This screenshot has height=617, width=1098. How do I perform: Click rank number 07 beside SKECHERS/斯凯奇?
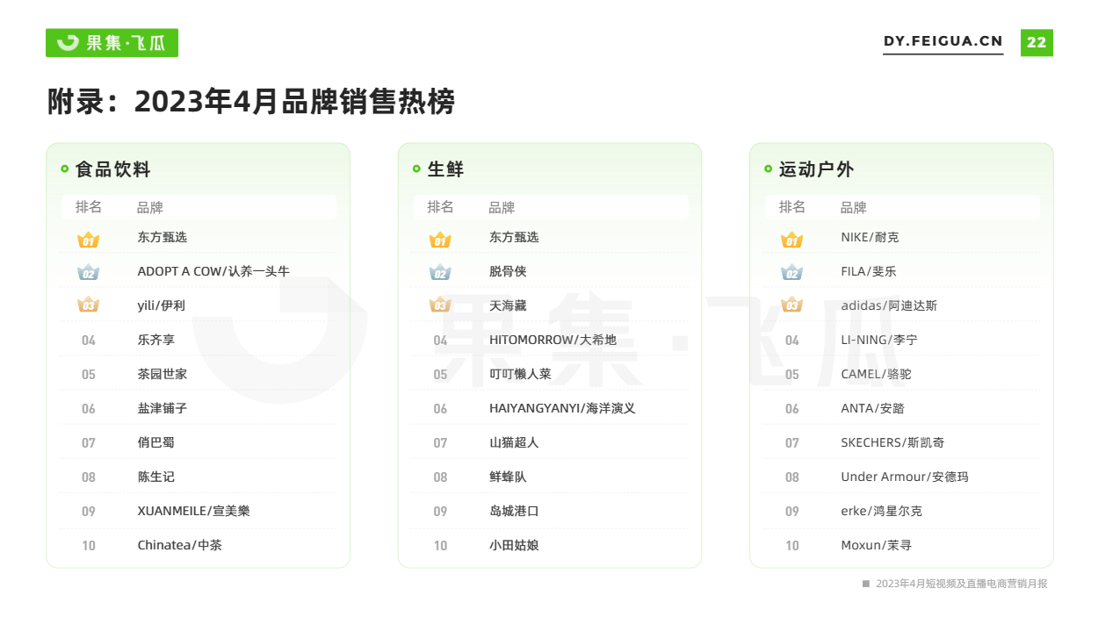792,443
